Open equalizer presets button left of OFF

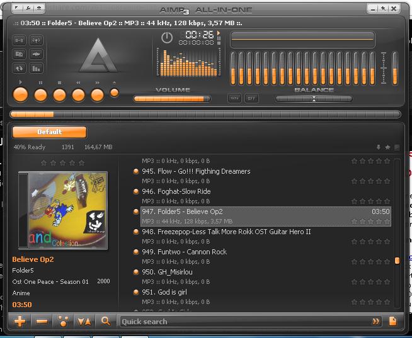tap(234, 98)
